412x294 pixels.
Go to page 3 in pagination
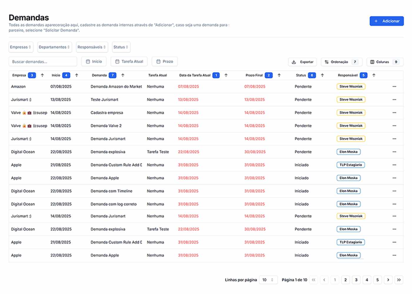pos(356,280)
